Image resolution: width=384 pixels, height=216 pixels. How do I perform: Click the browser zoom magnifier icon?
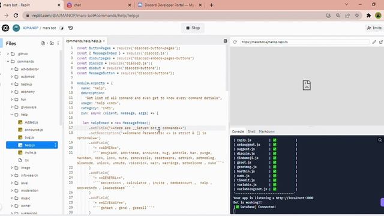(x=338, y=16)
